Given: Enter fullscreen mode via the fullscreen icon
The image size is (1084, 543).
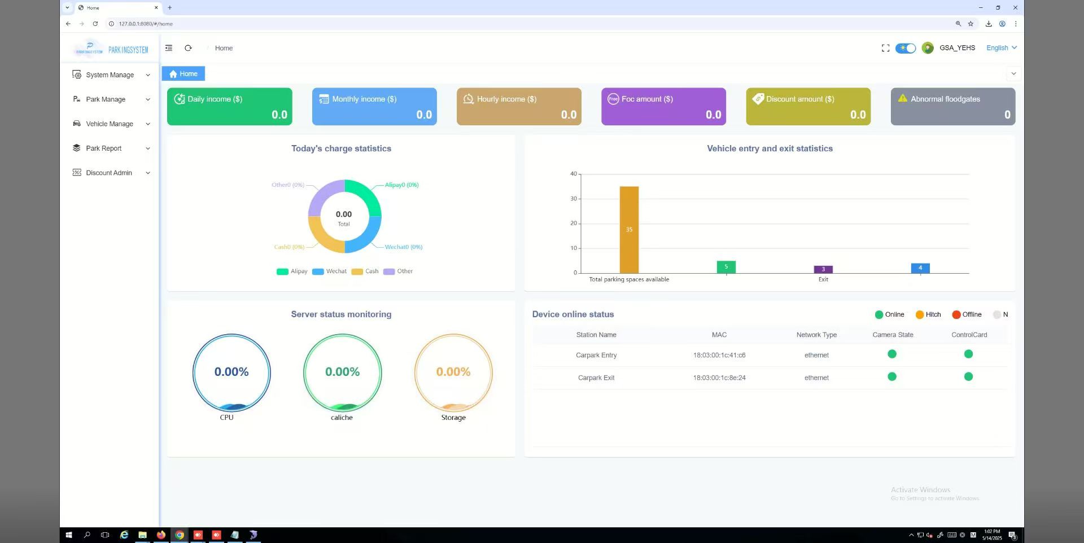Looking at the screenshot, I should (885, 48).
